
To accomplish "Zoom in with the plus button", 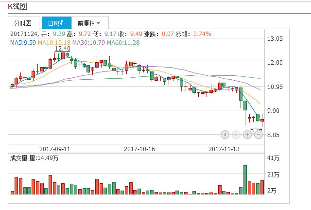I will click(247, 135).
